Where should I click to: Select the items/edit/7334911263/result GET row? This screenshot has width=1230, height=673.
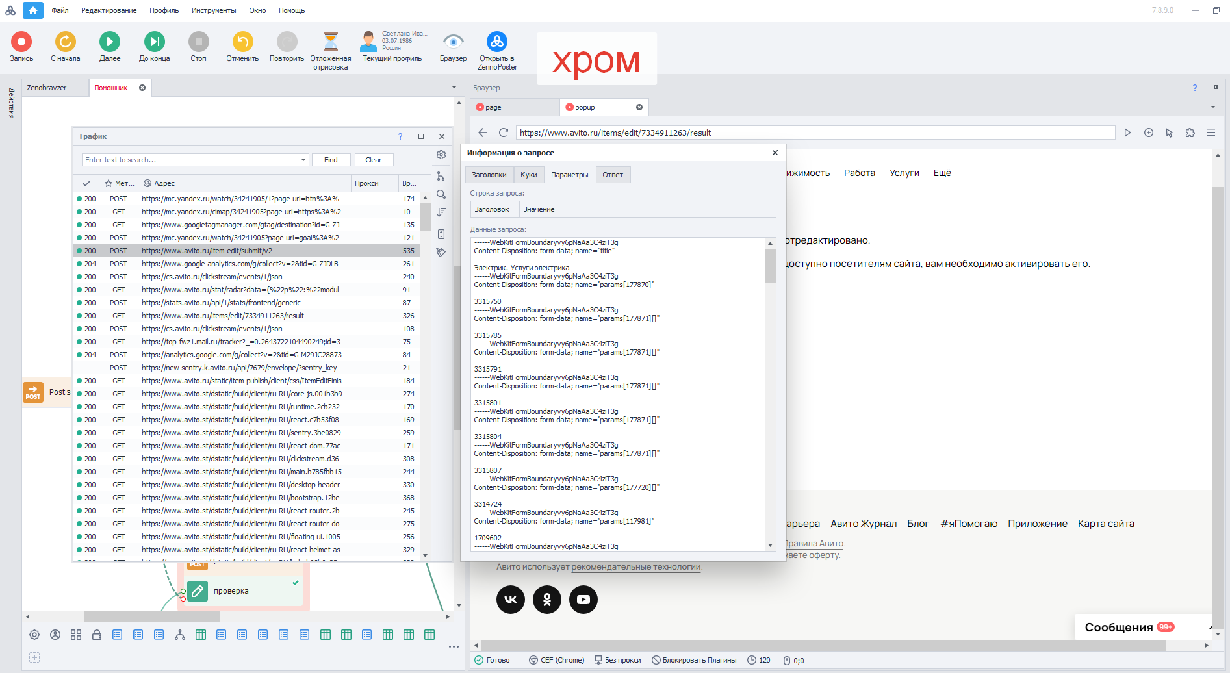(x=247, y=316)
